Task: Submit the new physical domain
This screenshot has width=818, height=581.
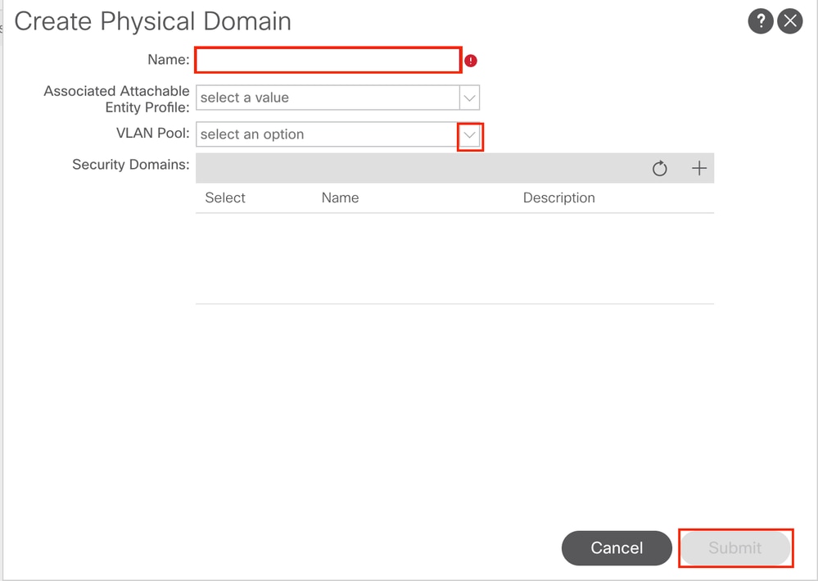Action: [x=735, y=547]
